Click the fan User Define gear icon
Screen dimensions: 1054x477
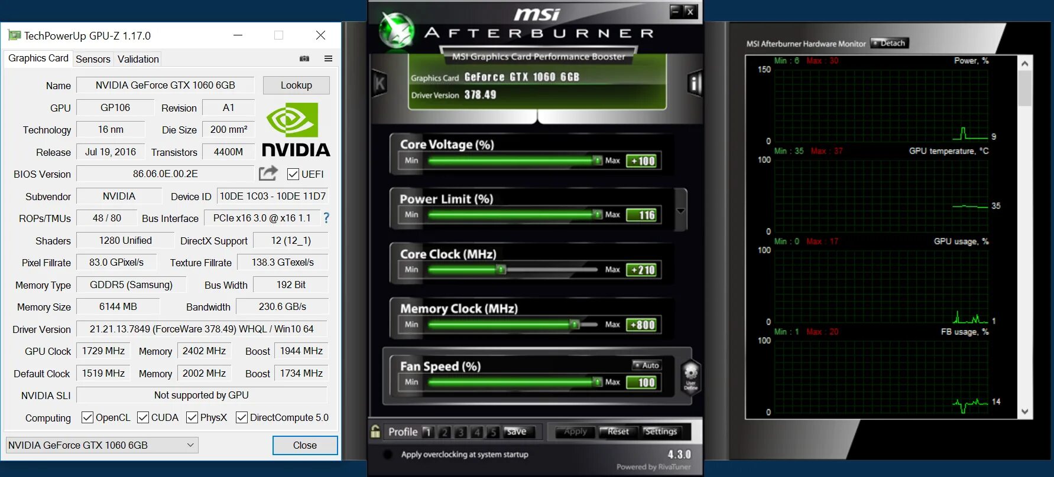[x=690, y=376]
